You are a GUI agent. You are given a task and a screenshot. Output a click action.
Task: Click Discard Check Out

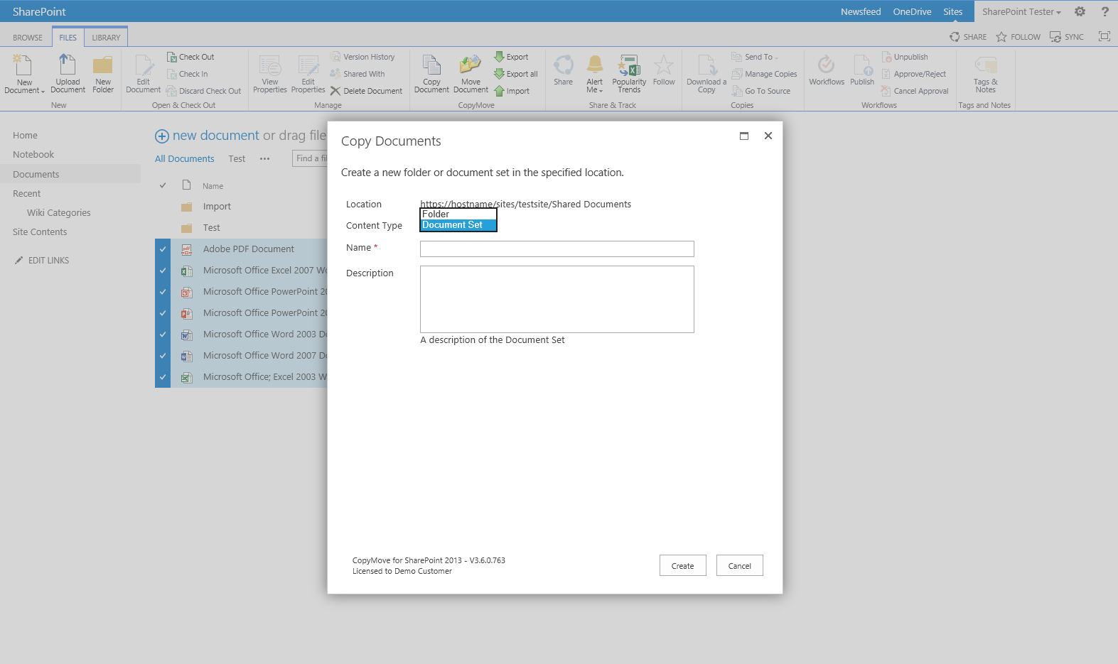(x=204, y=91)
